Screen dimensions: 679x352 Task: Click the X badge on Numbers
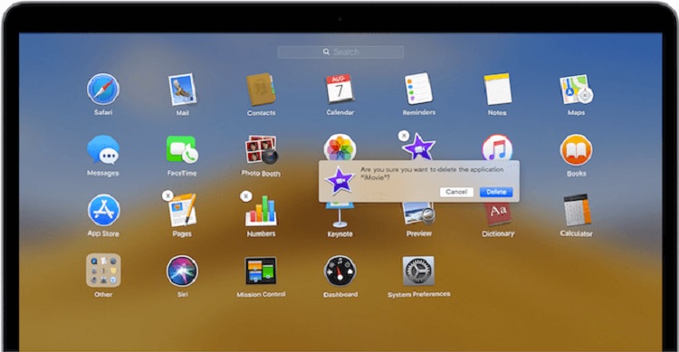tap(246, 196)
